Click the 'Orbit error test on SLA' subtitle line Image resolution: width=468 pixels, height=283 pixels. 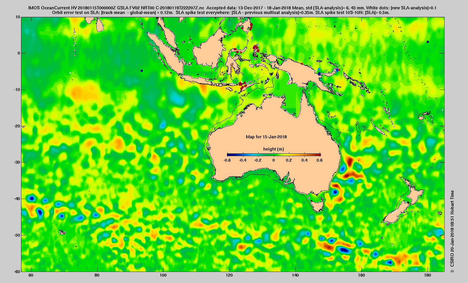point(221,13)
